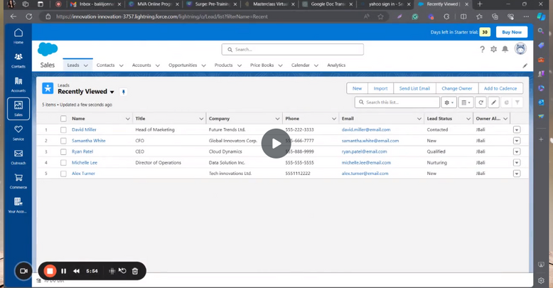Open the Lead Status column menu

tap(468, 119)
